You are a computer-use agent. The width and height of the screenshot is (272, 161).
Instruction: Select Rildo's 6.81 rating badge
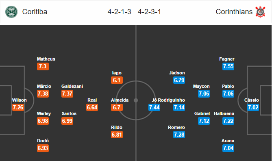(x=117, y=135)
